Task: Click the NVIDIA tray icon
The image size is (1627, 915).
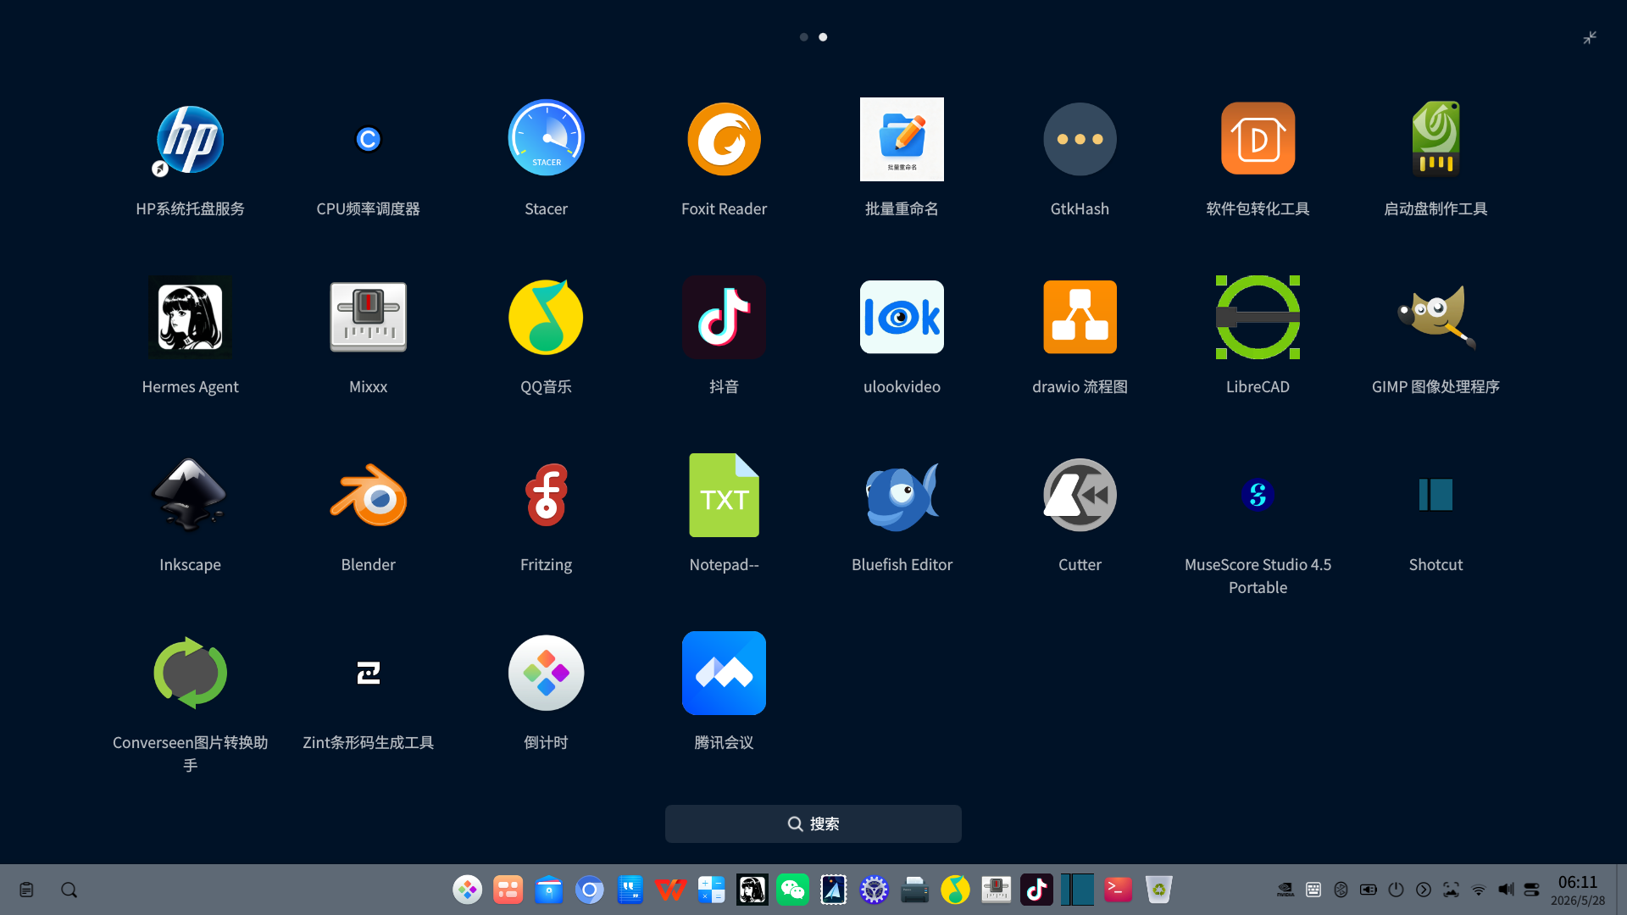Action: (x=1285, y=890)
